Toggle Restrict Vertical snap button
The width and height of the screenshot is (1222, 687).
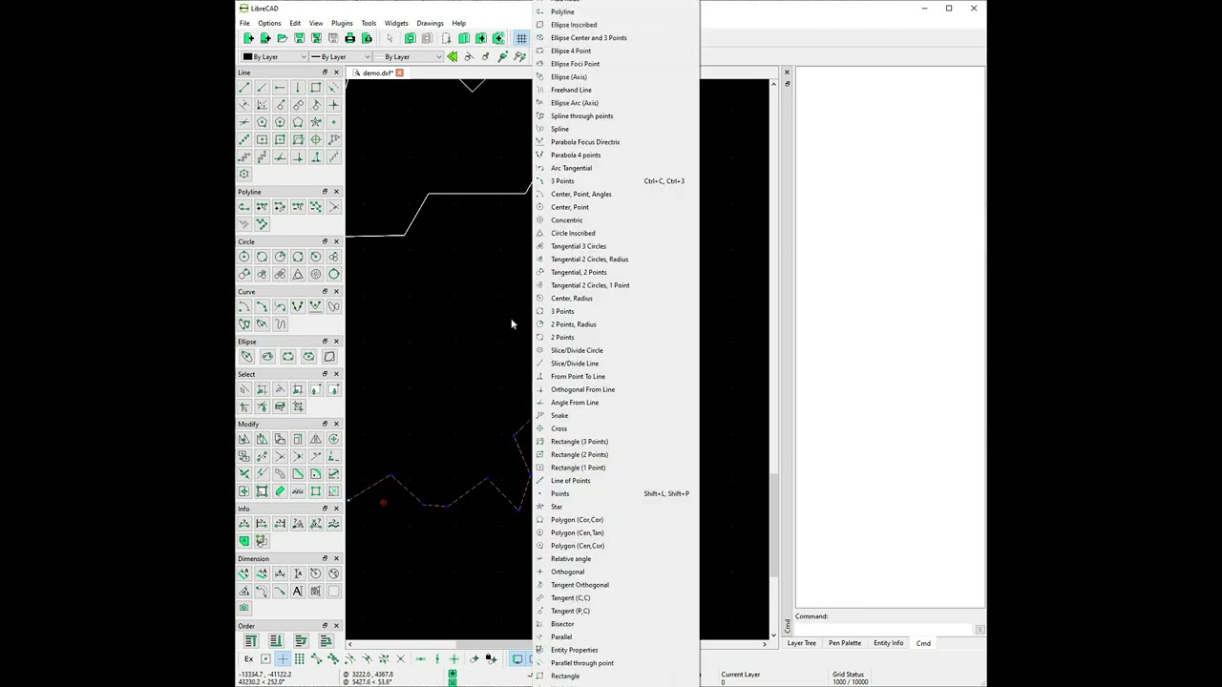click(x=437, y=658)
